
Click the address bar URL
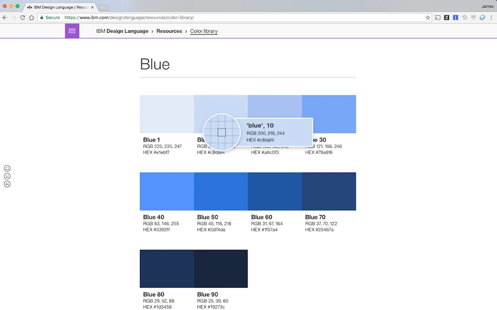point(129,18)
